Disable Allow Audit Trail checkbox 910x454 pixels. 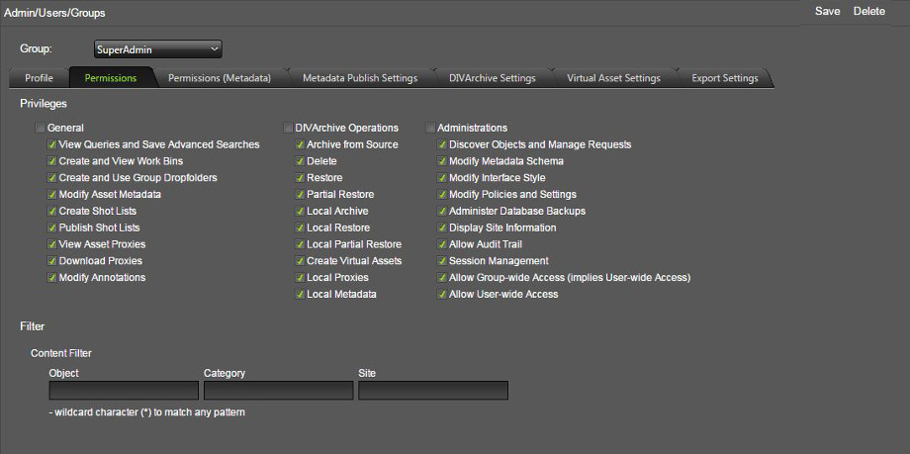click(x=442, y=244)
